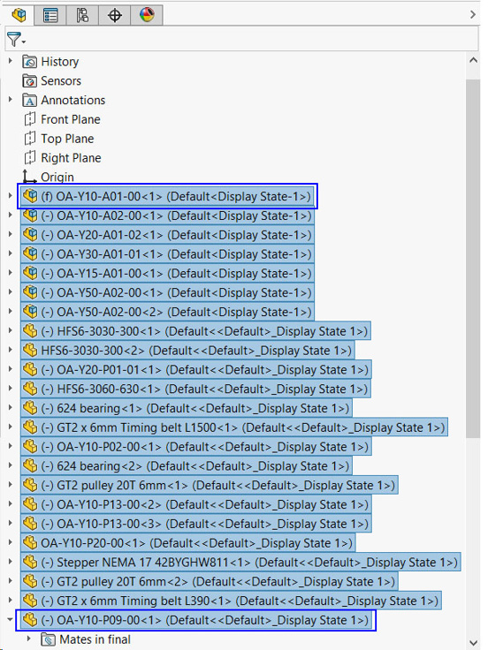The width and height of the screenshot is (488, 650).
Task: Expand the OA-Y10-A02-00<1> subassembly arrow
Action: coord(11,215)
